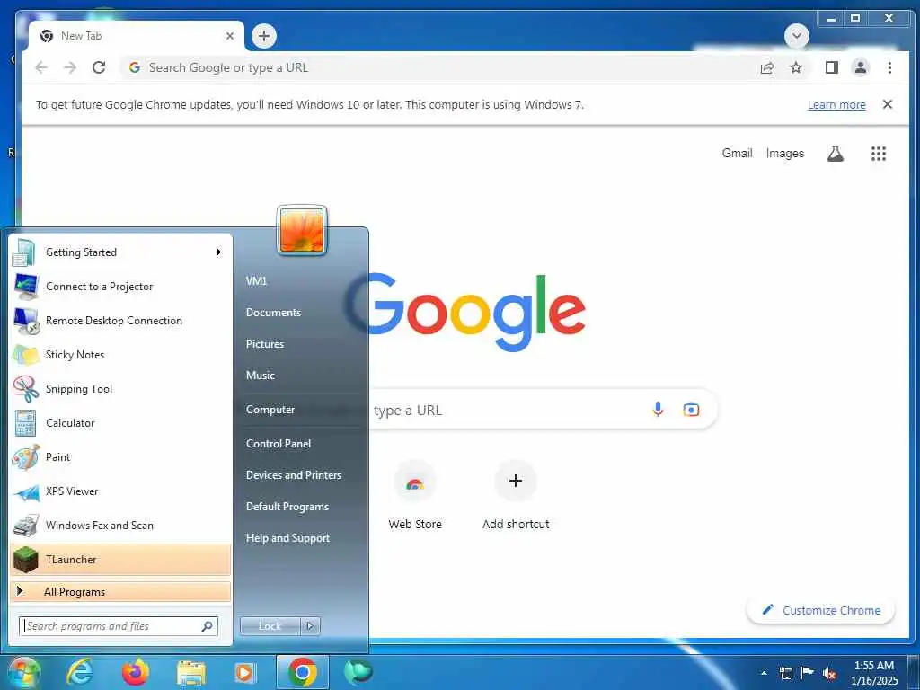Open the Images link
The image size is (920, 690).
pos(785,153)
